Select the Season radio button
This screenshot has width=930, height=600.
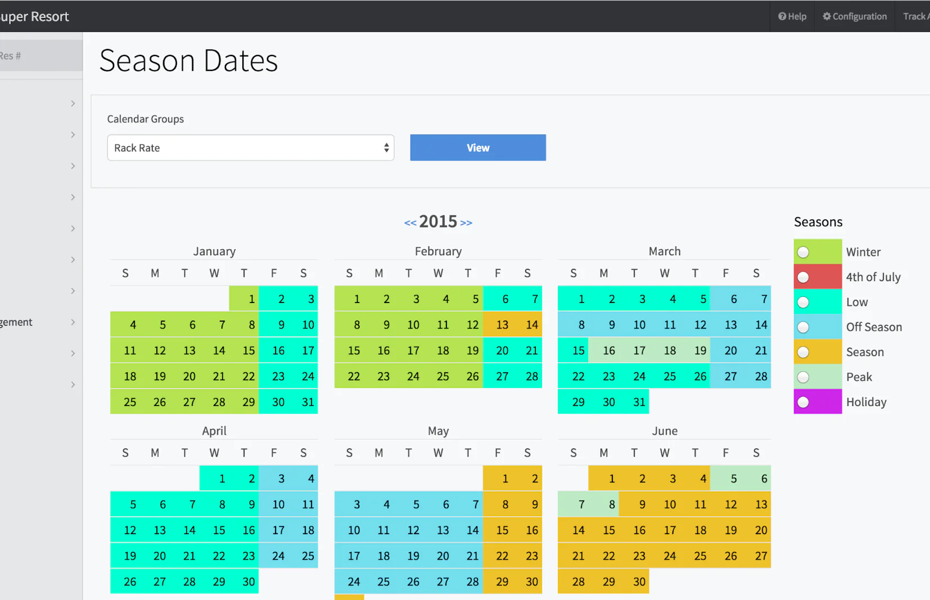(x=803, y=352)
